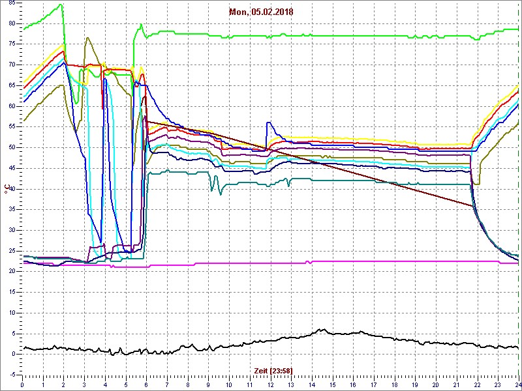Select the "55" temperature axis value
The image size is (522, 391).
(x=12, y=127)
